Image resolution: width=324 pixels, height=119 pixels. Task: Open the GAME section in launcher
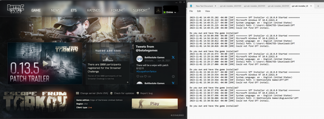pos(36,10)
